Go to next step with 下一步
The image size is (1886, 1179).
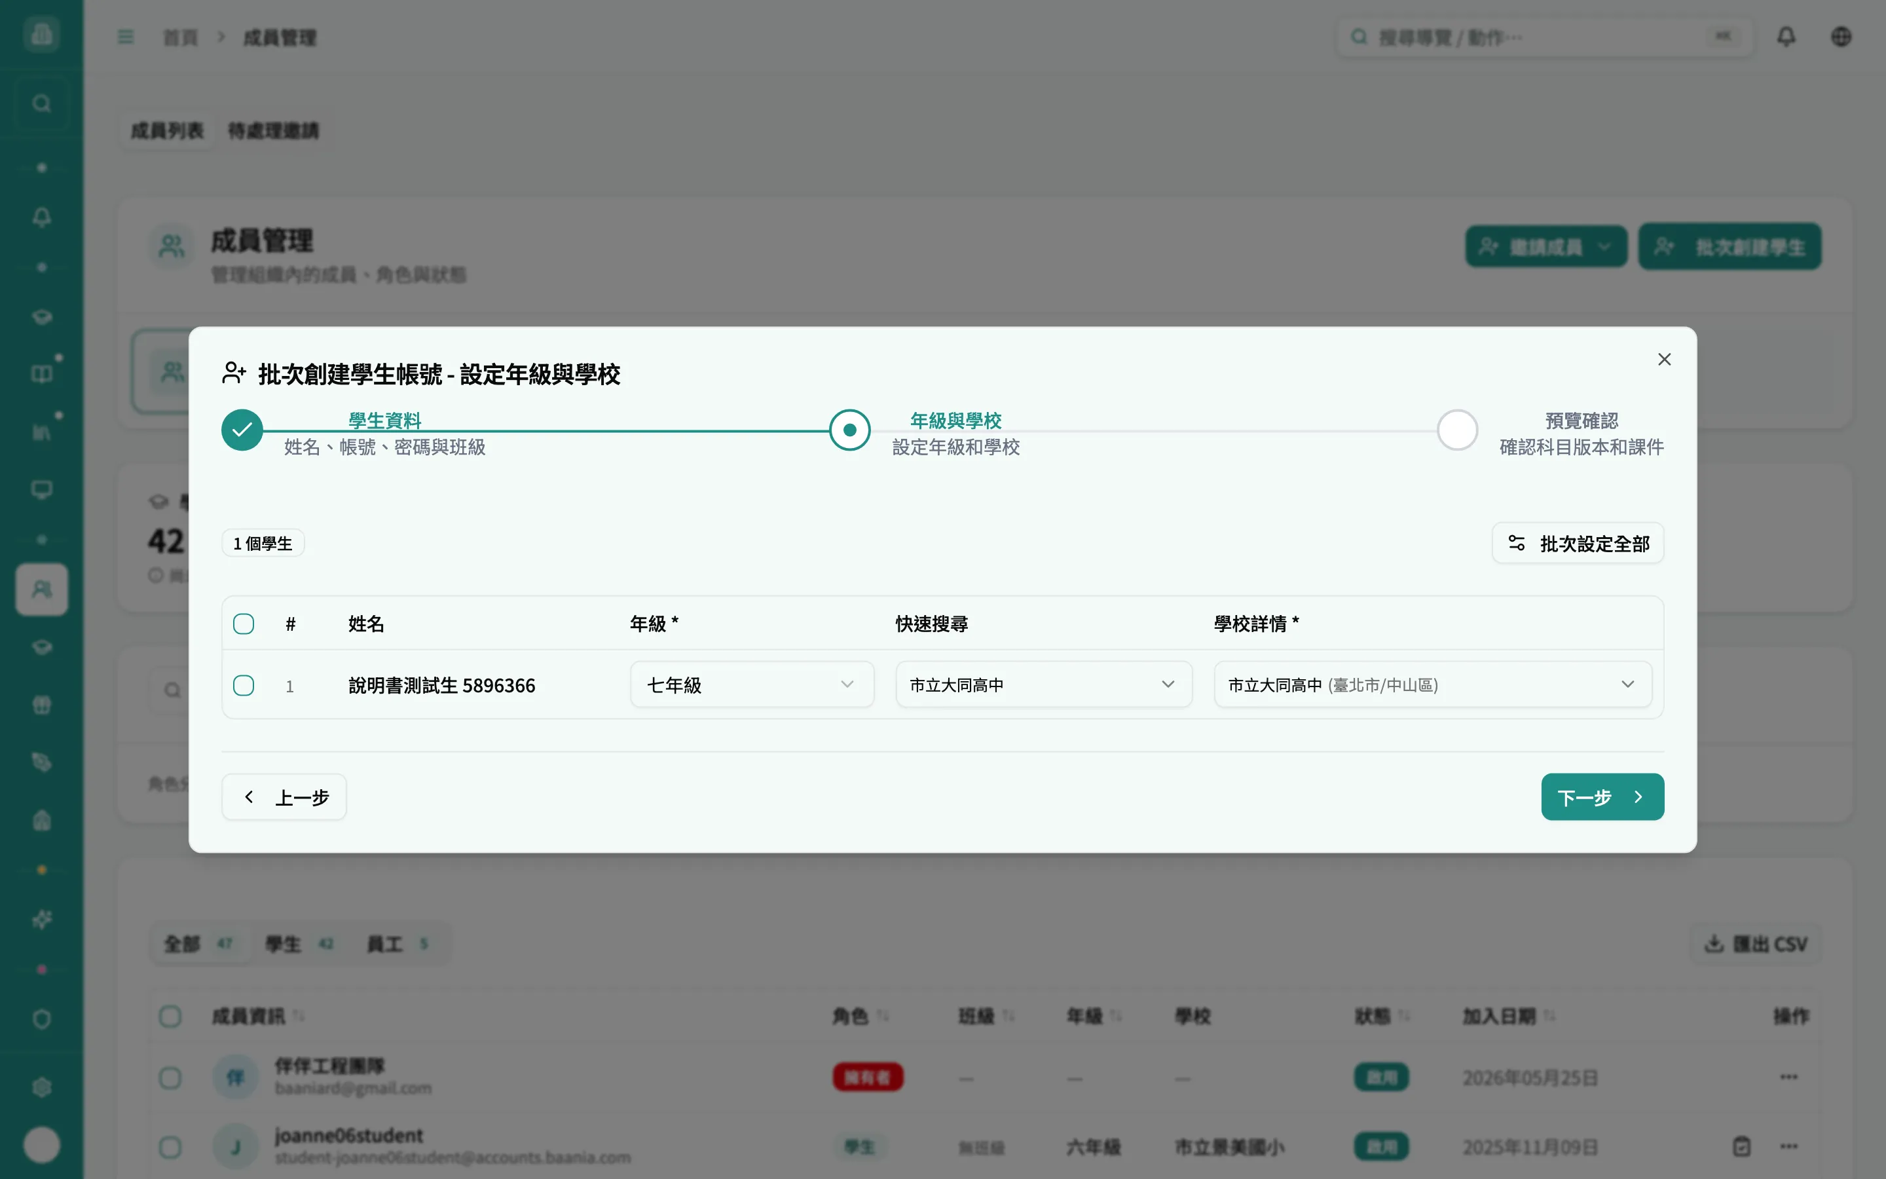[x=1602, y=797]
